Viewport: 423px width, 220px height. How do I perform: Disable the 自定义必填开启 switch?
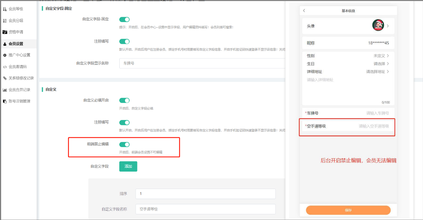[124, 100]
